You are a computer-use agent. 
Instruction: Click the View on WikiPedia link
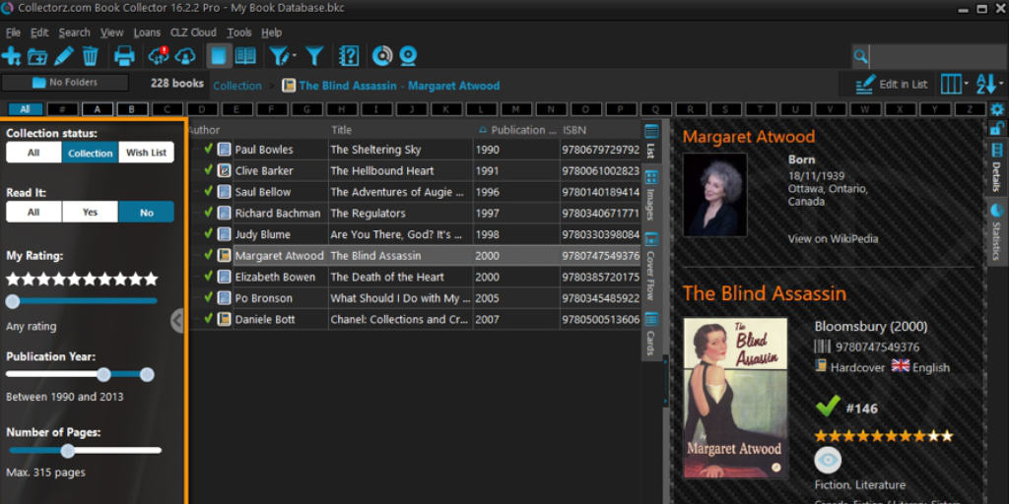(x=833, y=238)
